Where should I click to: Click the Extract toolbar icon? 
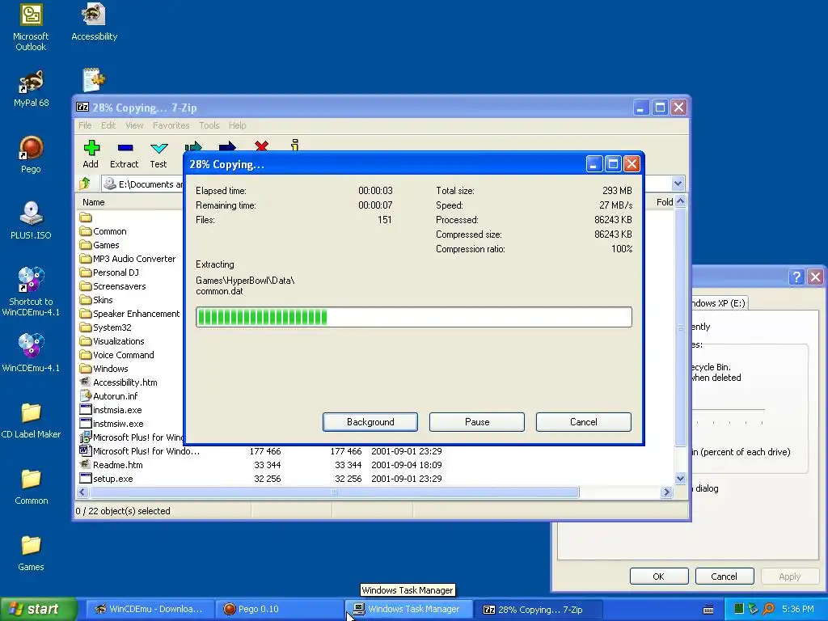coord(124,154)
